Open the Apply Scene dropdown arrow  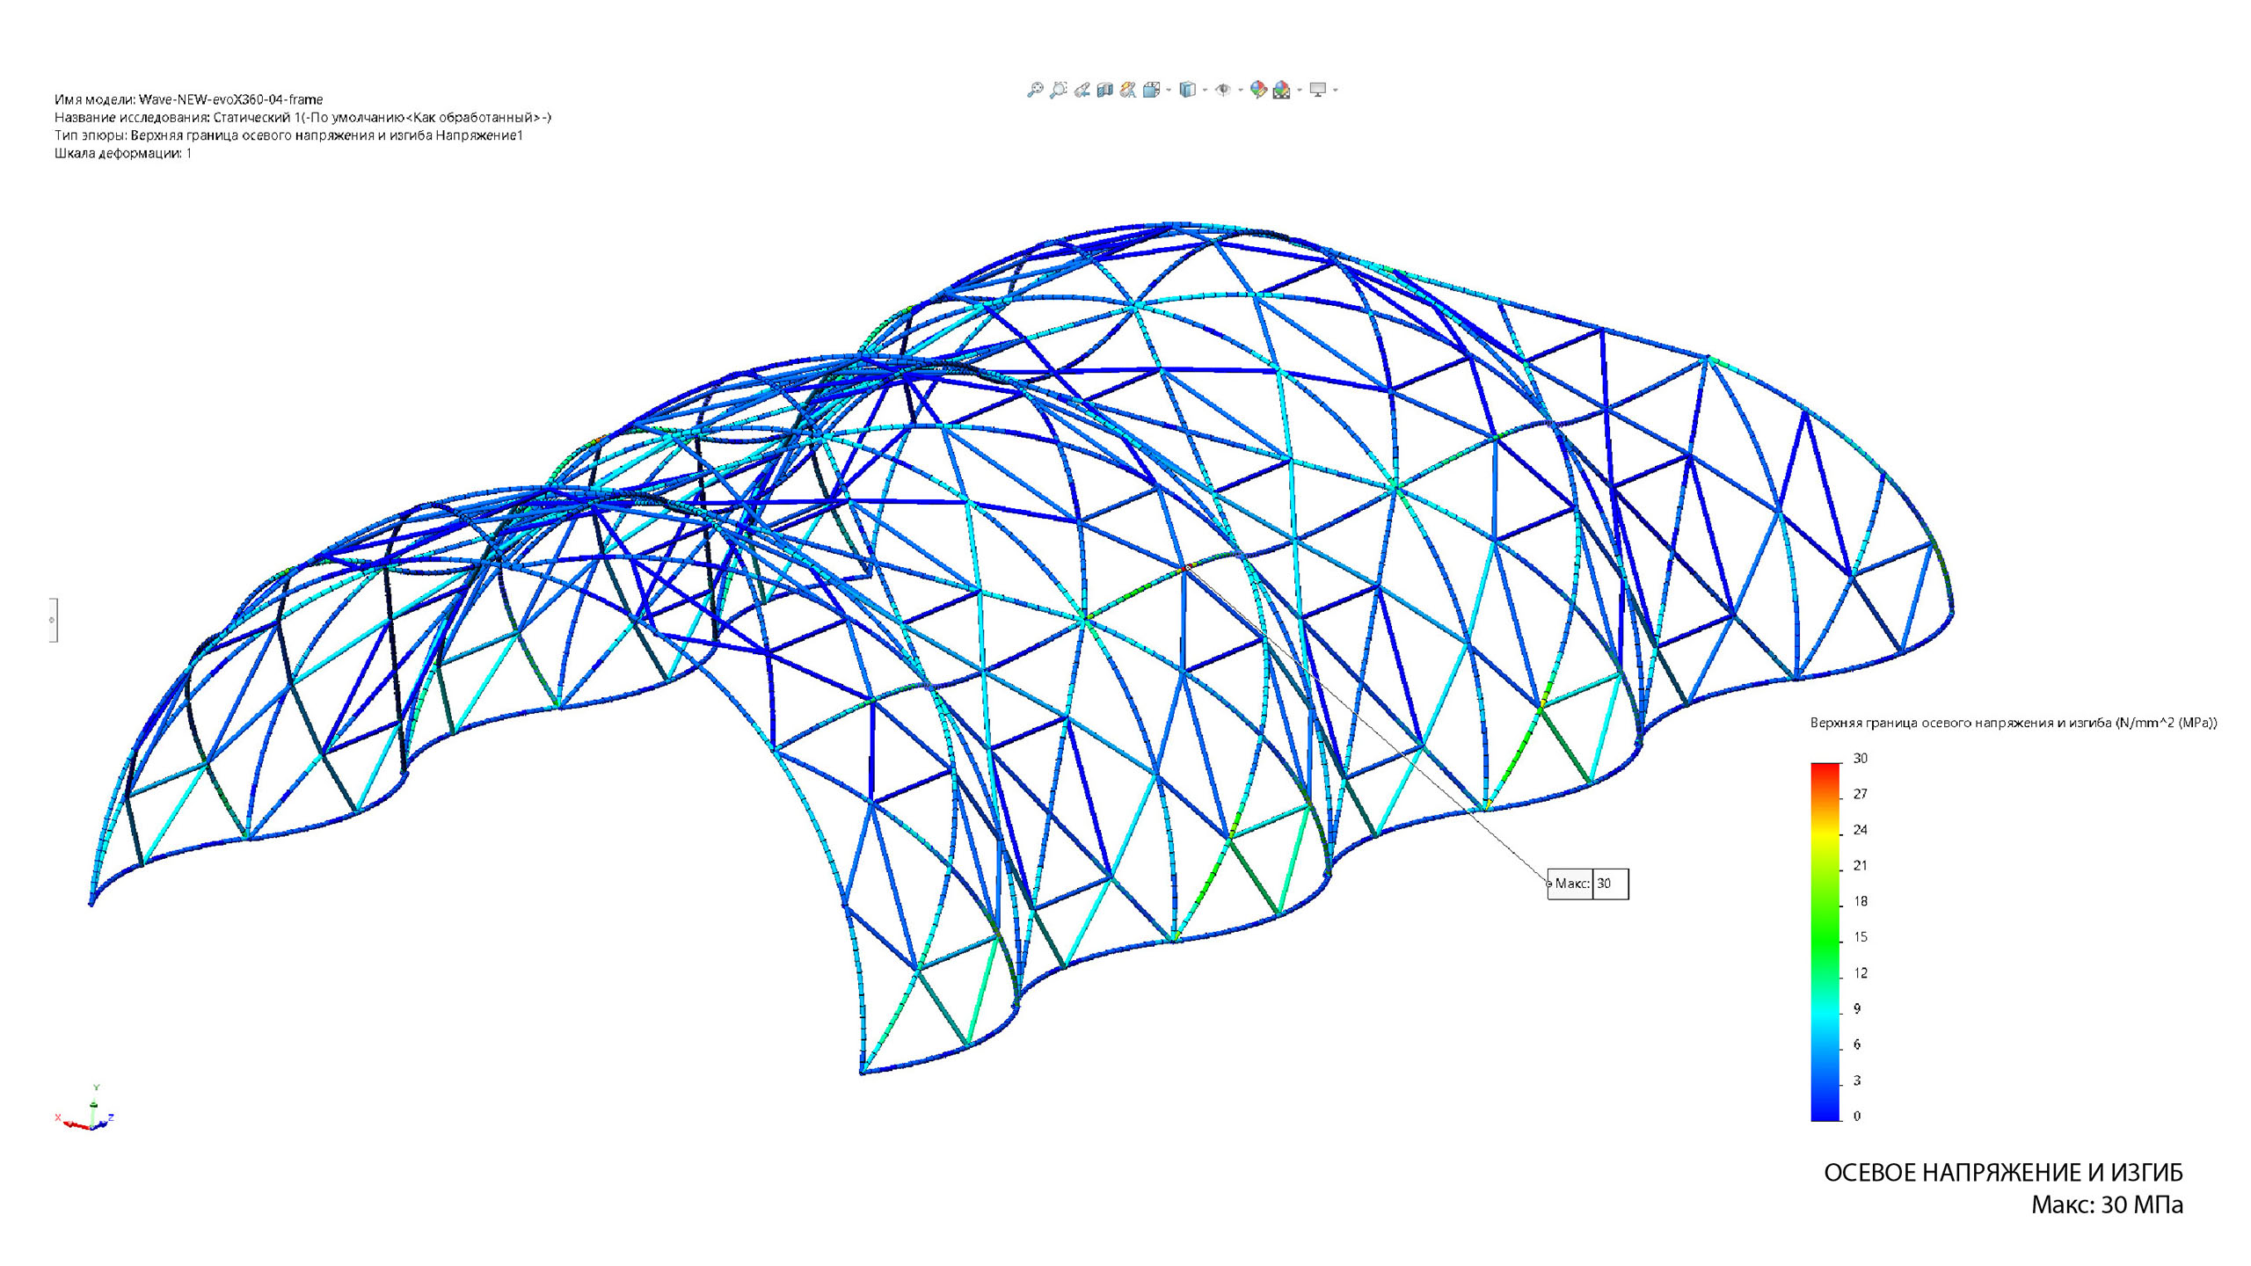(x=1300, y=90)
